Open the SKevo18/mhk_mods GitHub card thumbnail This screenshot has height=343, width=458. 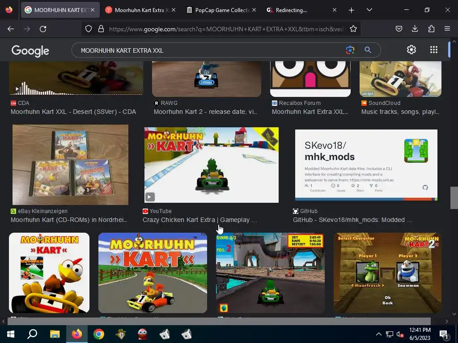pos(366,165)
